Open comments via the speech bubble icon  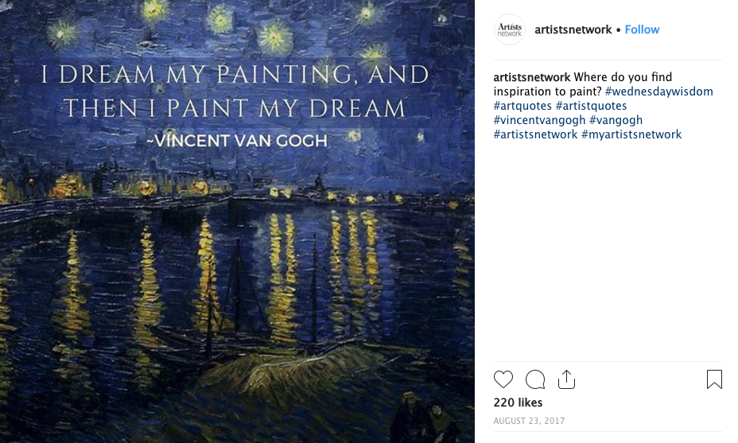click(x=535, y=379)
